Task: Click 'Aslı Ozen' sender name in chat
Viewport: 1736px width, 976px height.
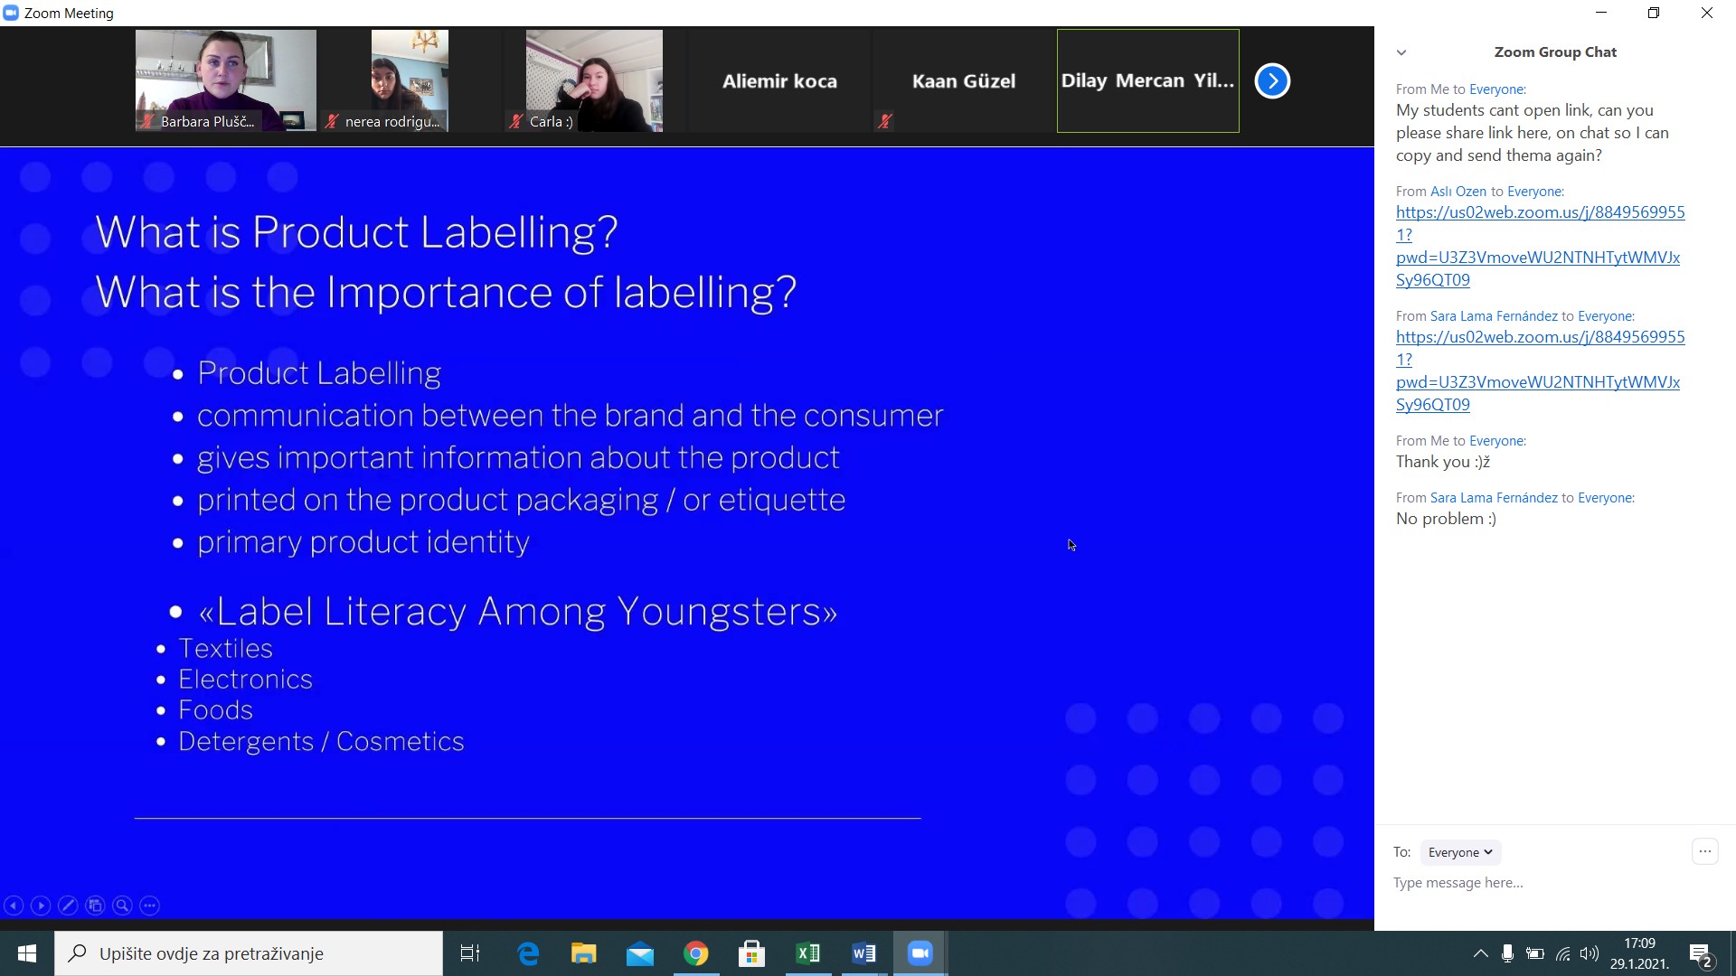Action: [1458, 192]
